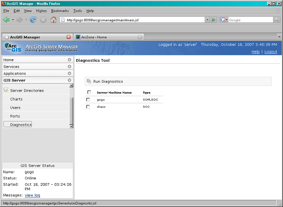The image size is (283, 207).
Task: Open the search engine selector dropdown
Action: pyautogui.click(x=226, y=20)
